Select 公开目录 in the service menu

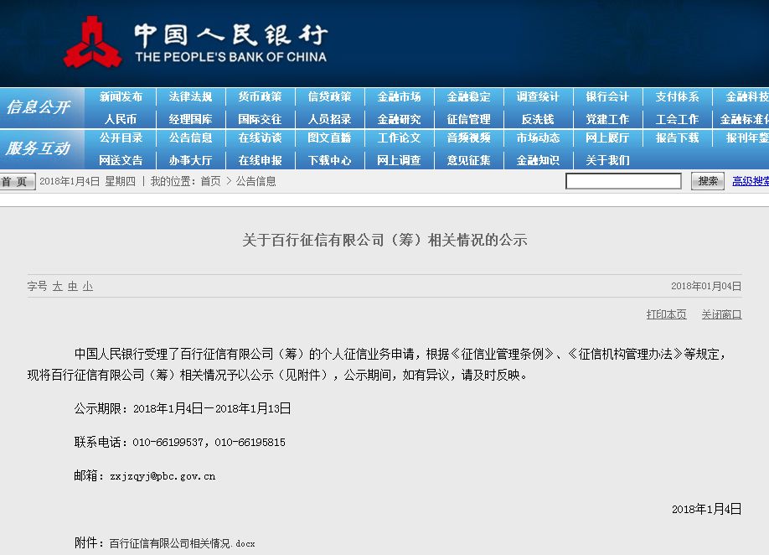tap(121, 137)
